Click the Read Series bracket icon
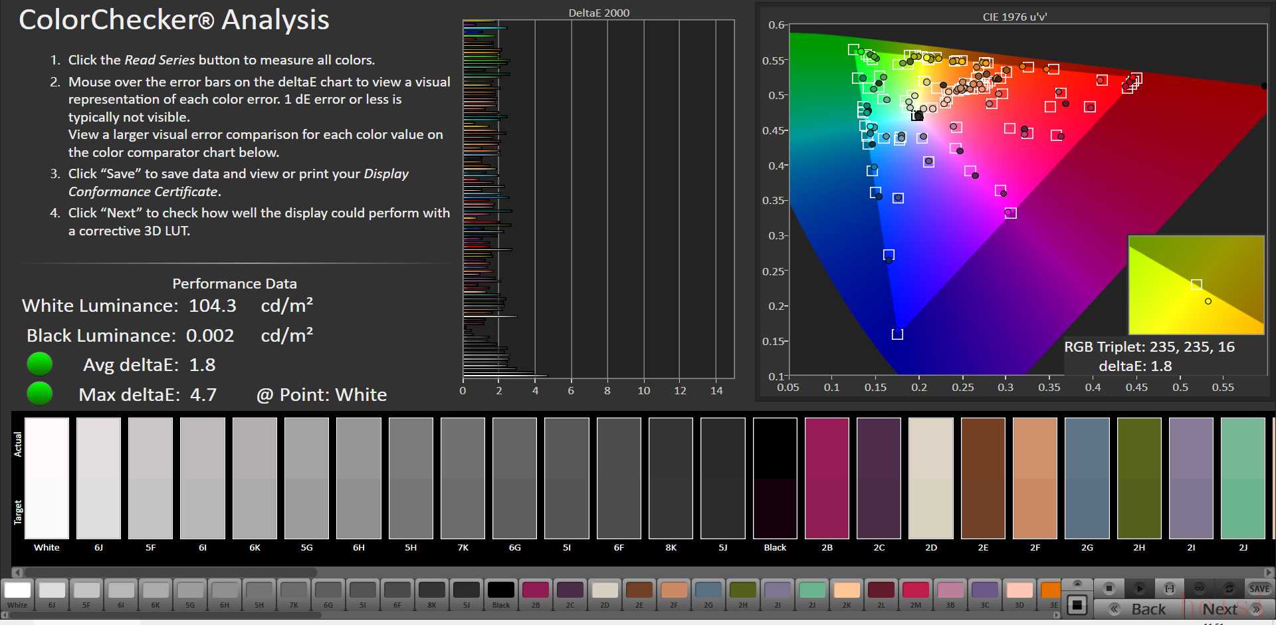 tap(1170, 588)
